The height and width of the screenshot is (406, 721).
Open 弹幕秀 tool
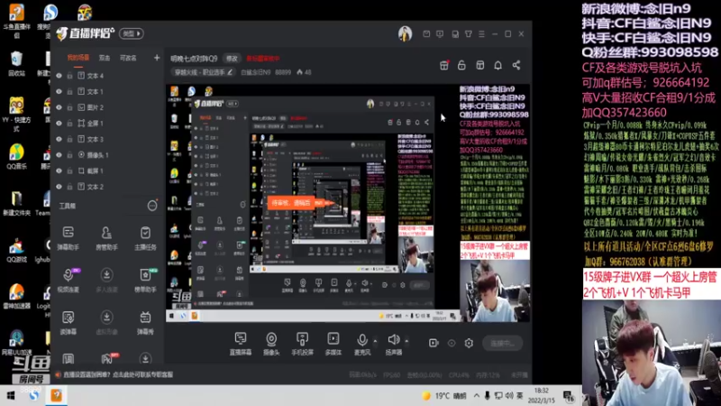pyautogui.click(x=145, y=322)
